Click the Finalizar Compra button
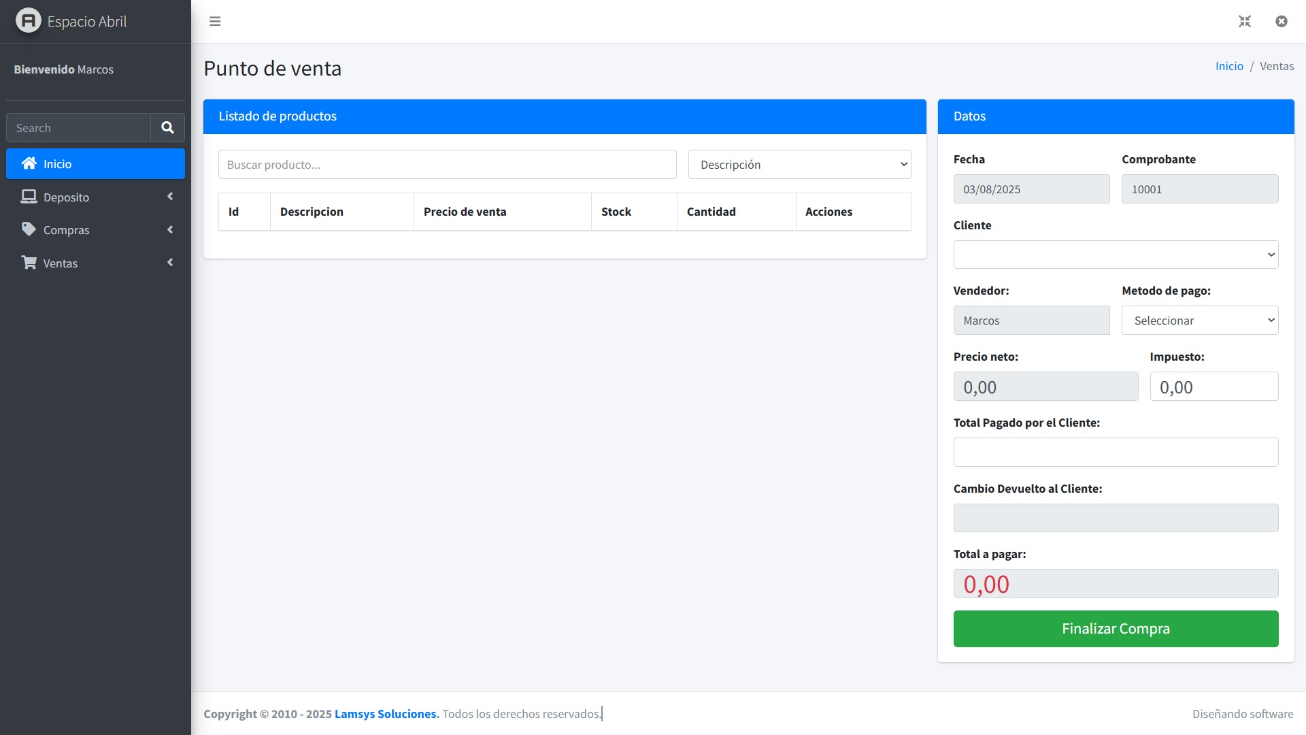 click(x=1116, y=629)
